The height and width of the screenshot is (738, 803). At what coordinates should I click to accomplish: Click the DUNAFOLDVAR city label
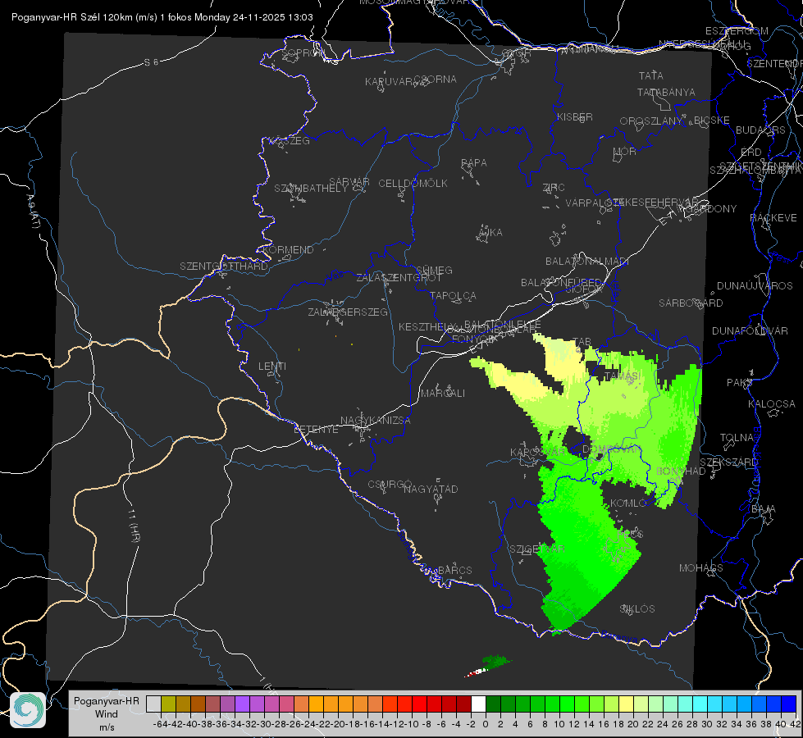[x=750, y=331]
